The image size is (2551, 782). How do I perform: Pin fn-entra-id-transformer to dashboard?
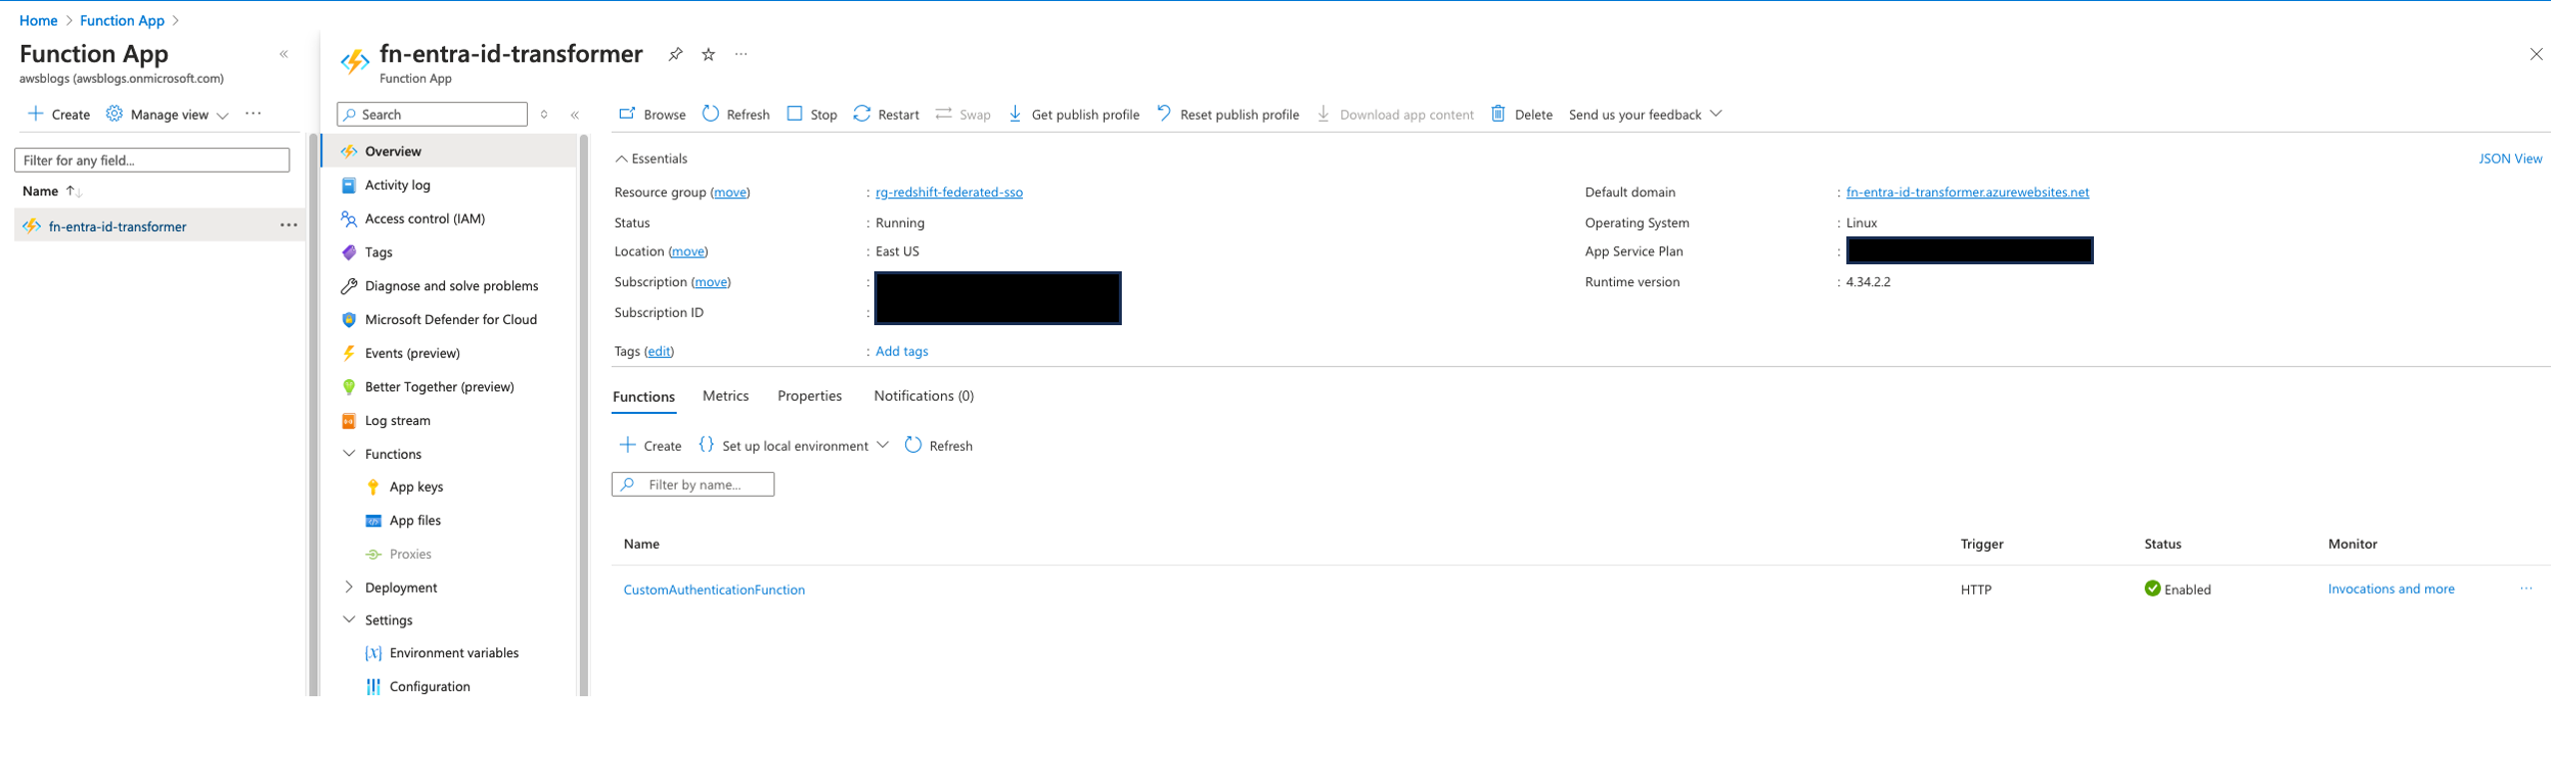point(676,54)
